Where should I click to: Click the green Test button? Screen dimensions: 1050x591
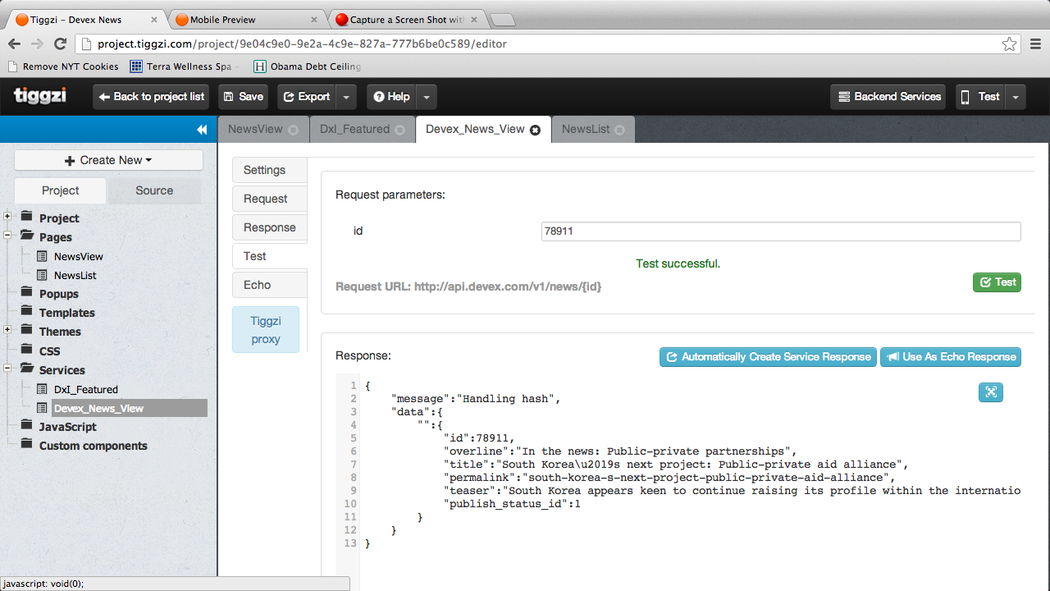tap(997, 282)
